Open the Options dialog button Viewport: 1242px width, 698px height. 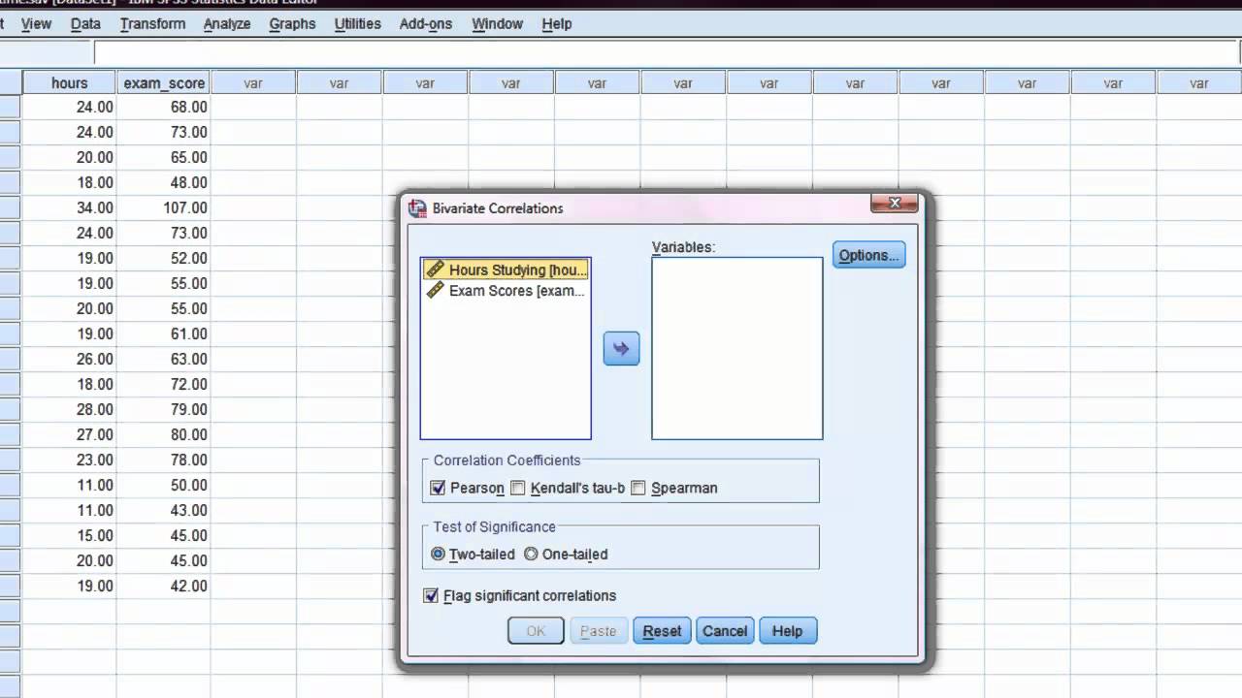click(869, 255)
